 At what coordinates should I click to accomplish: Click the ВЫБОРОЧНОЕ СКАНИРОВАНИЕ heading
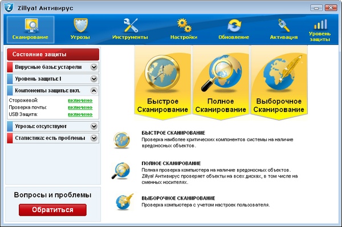[x=178, y=198]
